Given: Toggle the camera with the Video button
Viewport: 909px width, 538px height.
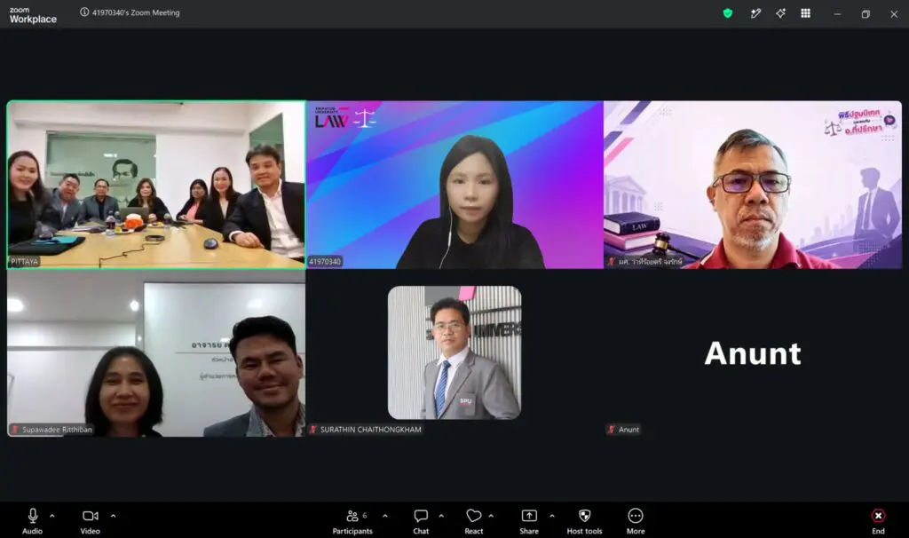Looking at the screenshot, I should click(x=90, y=520).
